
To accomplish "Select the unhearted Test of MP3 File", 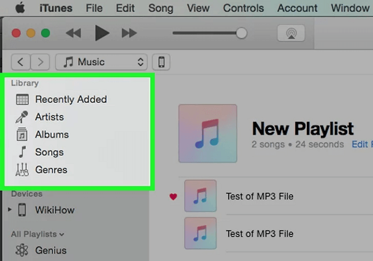I will click(x=260, y=234).
